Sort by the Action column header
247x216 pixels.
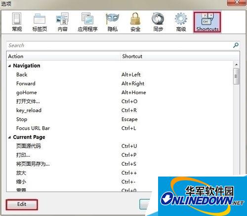(x=63, y=56)
